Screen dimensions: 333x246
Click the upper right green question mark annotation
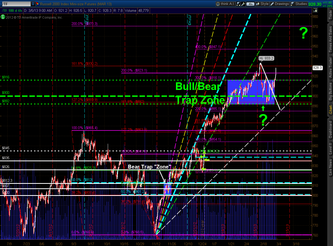tap(304, 33)
